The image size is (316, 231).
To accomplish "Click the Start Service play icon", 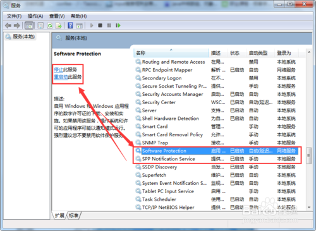I will (92, 25).
